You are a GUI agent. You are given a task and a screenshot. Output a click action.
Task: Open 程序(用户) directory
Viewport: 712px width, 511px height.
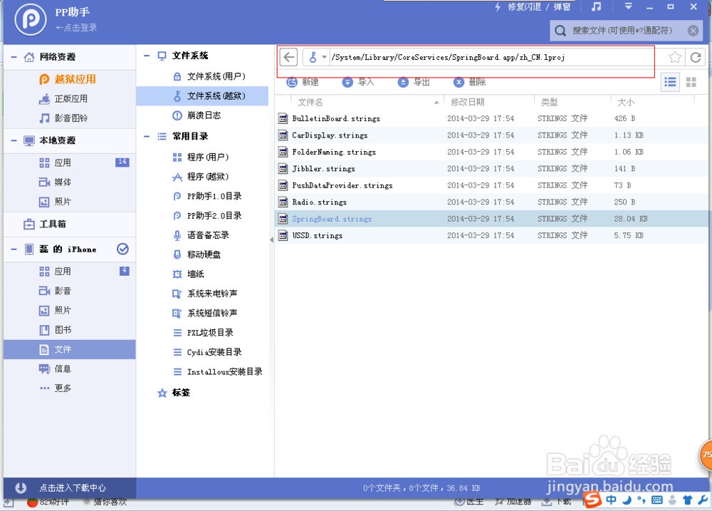coord(200,158)
